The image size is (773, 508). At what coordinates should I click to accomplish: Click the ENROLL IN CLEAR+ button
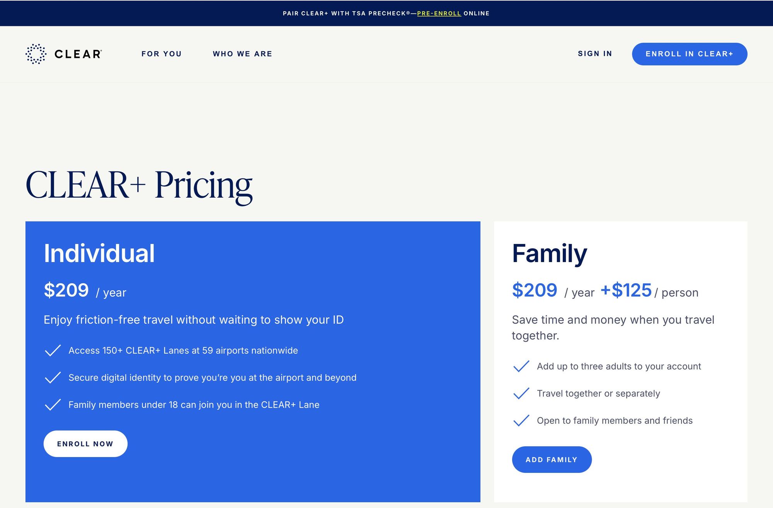690,54
